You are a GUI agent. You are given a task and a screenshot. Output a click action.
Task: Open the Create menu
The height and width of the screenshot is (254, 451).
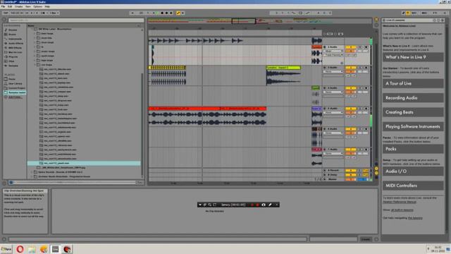(19, 6)
